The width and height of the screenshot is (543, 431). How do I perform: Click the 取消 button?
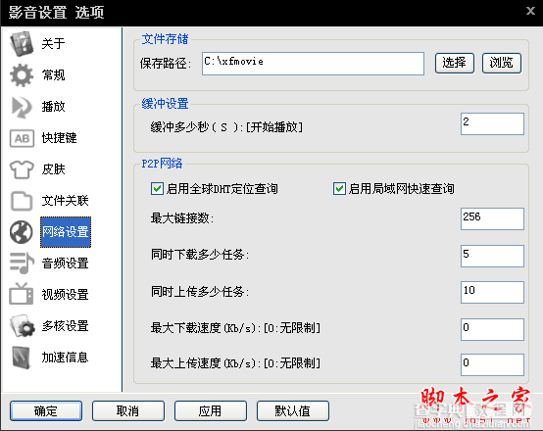click(128, 411)
